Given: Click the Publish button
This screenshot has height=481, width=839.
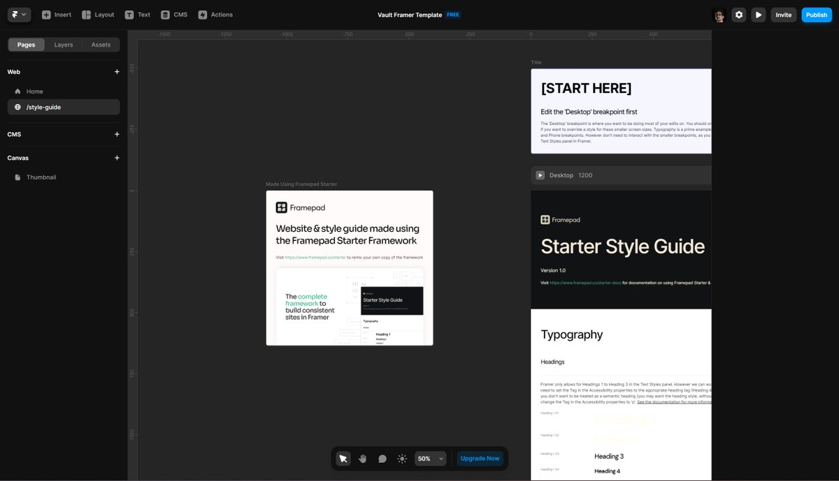Looking at the screenshot, I should (x=816, y=14).
